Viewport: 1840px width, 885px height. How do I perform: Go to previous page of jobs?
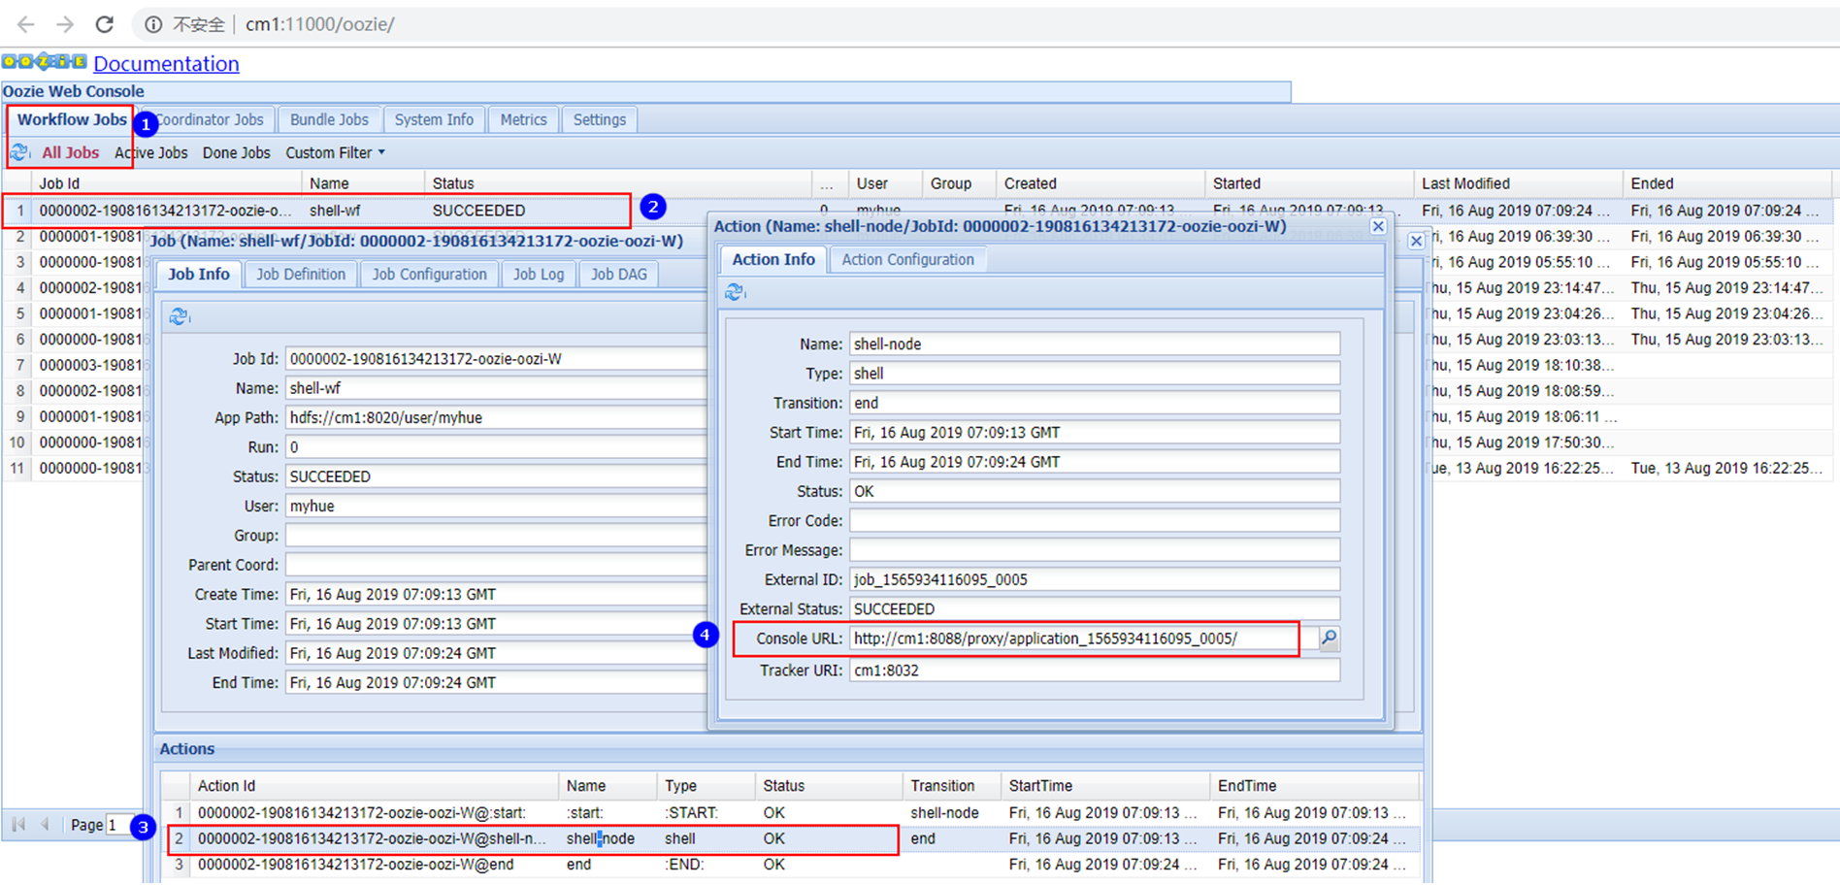click(45, 825)
